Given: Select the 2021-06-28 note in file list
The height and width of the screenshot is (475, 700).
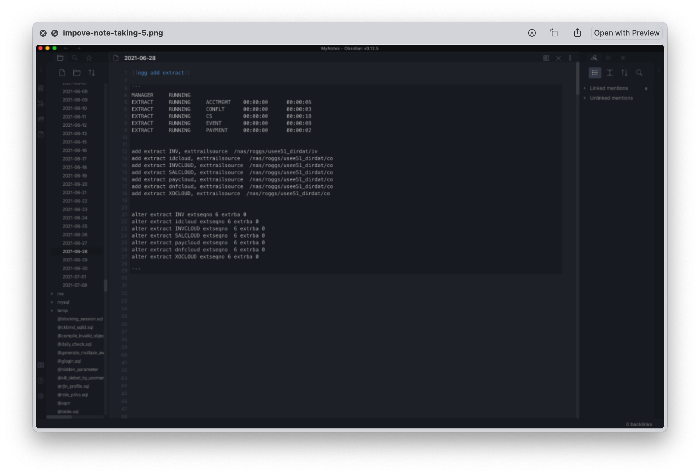Looking at the screenshot, I should 75,252.
